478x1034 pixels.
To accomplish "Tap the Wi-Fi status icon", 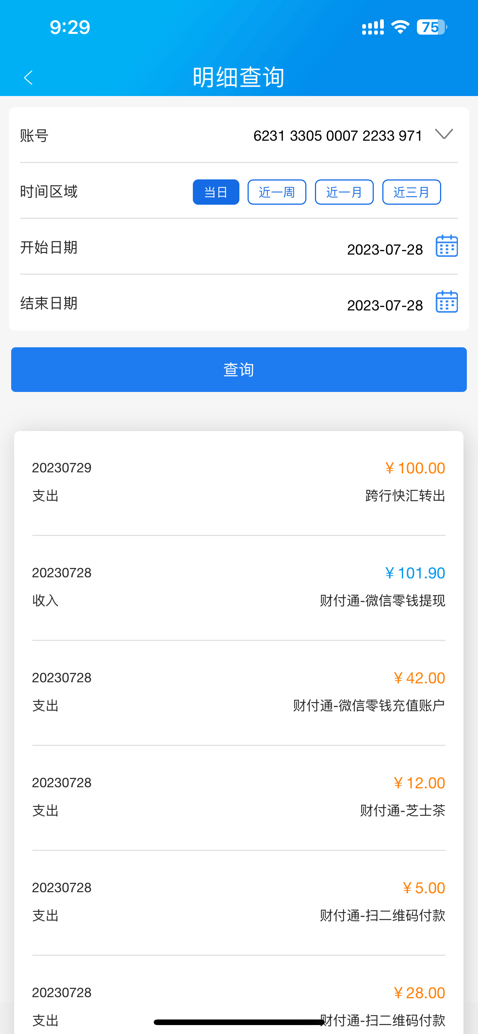I will (x=400, y=27).
